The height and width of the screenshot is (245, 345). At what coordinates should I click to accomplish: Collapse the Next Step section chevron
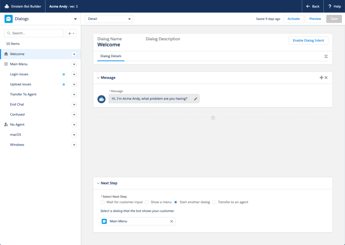click(98, 183)
